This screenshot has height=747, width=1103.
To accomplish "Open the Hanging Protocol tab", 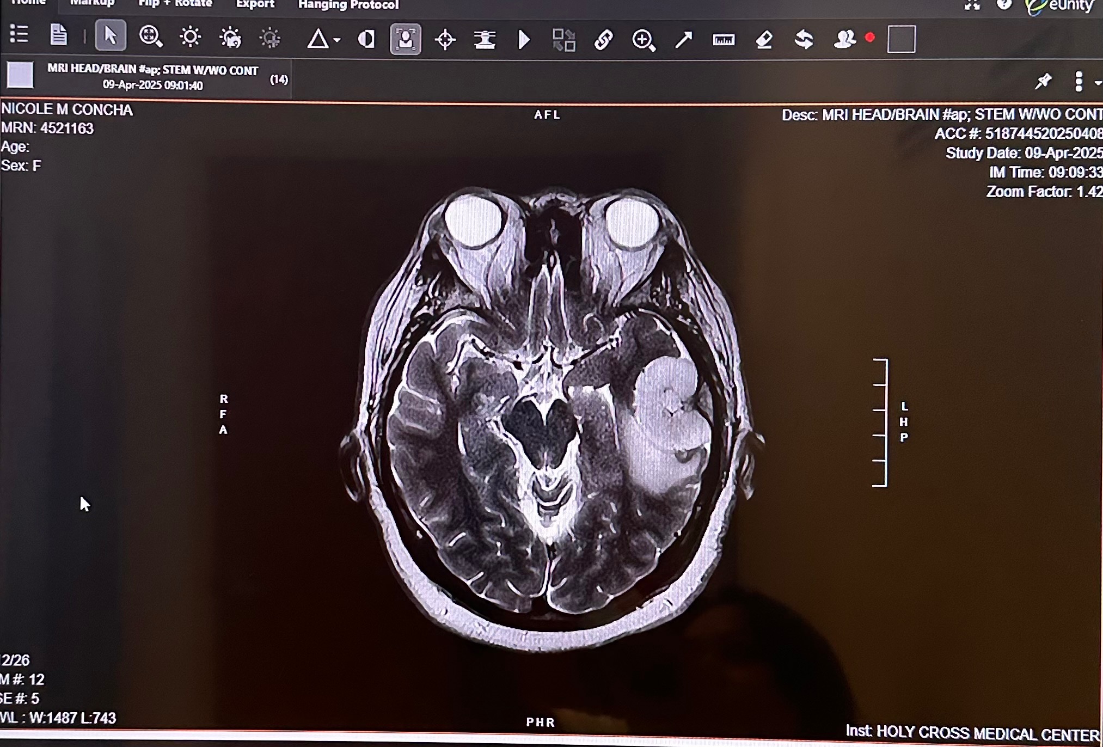I will coord(348,5).
